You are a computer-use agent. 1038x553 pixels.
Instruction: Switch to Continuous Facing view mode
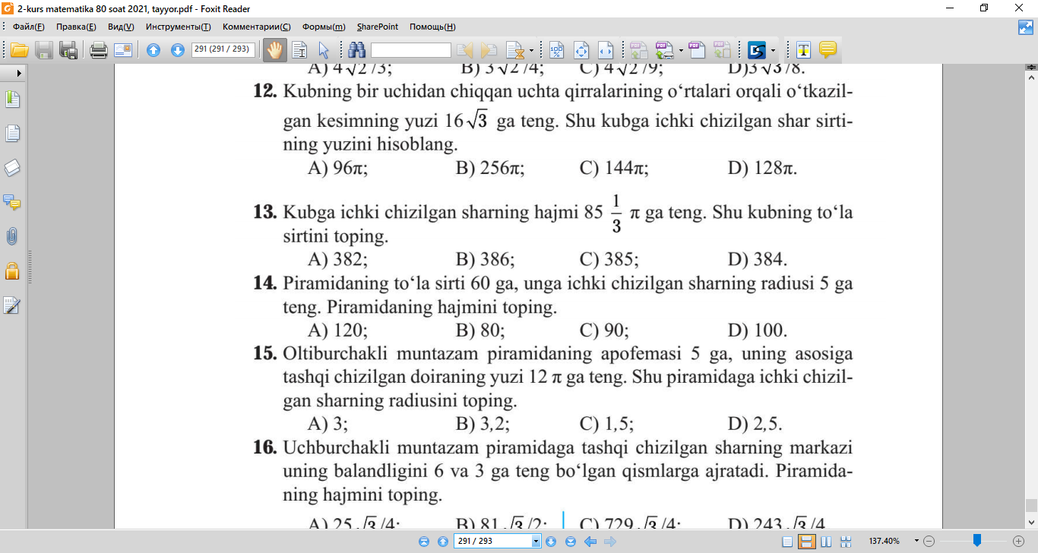[847, 542]
